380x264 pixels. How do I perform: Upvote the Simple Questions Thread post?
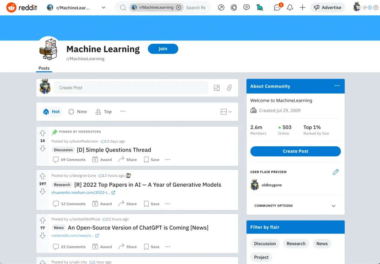[43, 133]
